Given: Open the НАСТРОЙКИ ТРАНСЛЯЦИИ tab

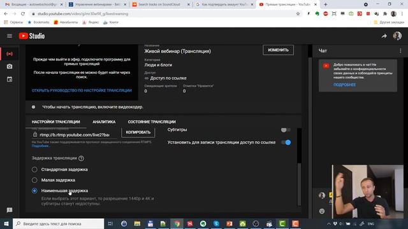Looking at the screenshot, I should tap(56, 121).
